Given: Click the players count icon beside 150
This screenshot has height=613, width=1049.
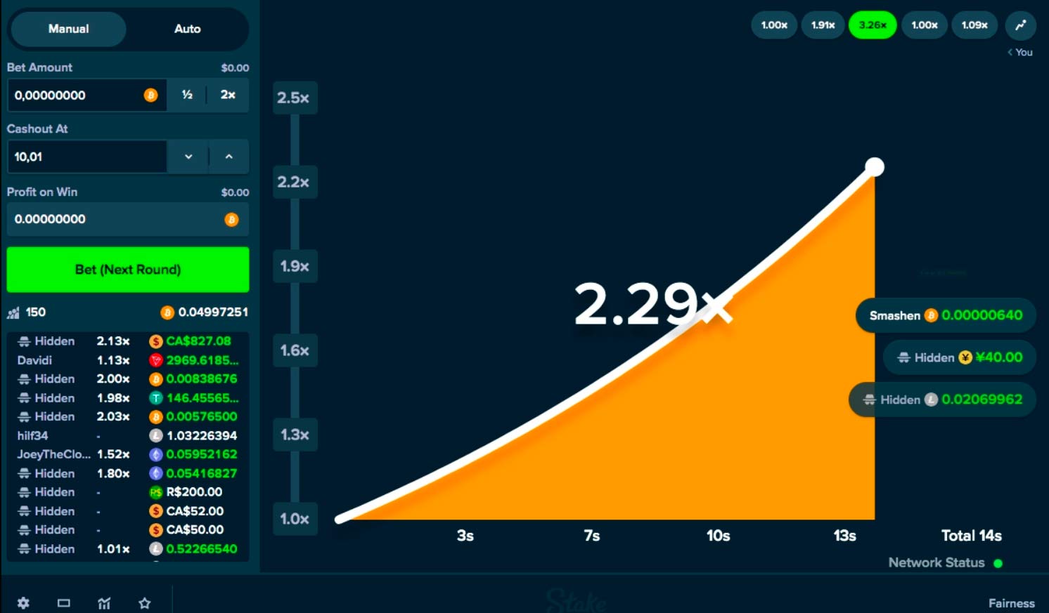Looking at the screenshot, I should point(13,312).
